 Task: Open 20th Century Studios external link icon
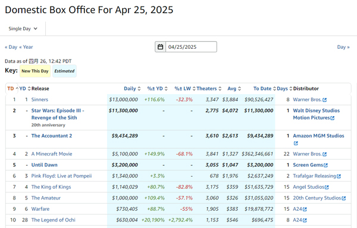coord(344,198)
